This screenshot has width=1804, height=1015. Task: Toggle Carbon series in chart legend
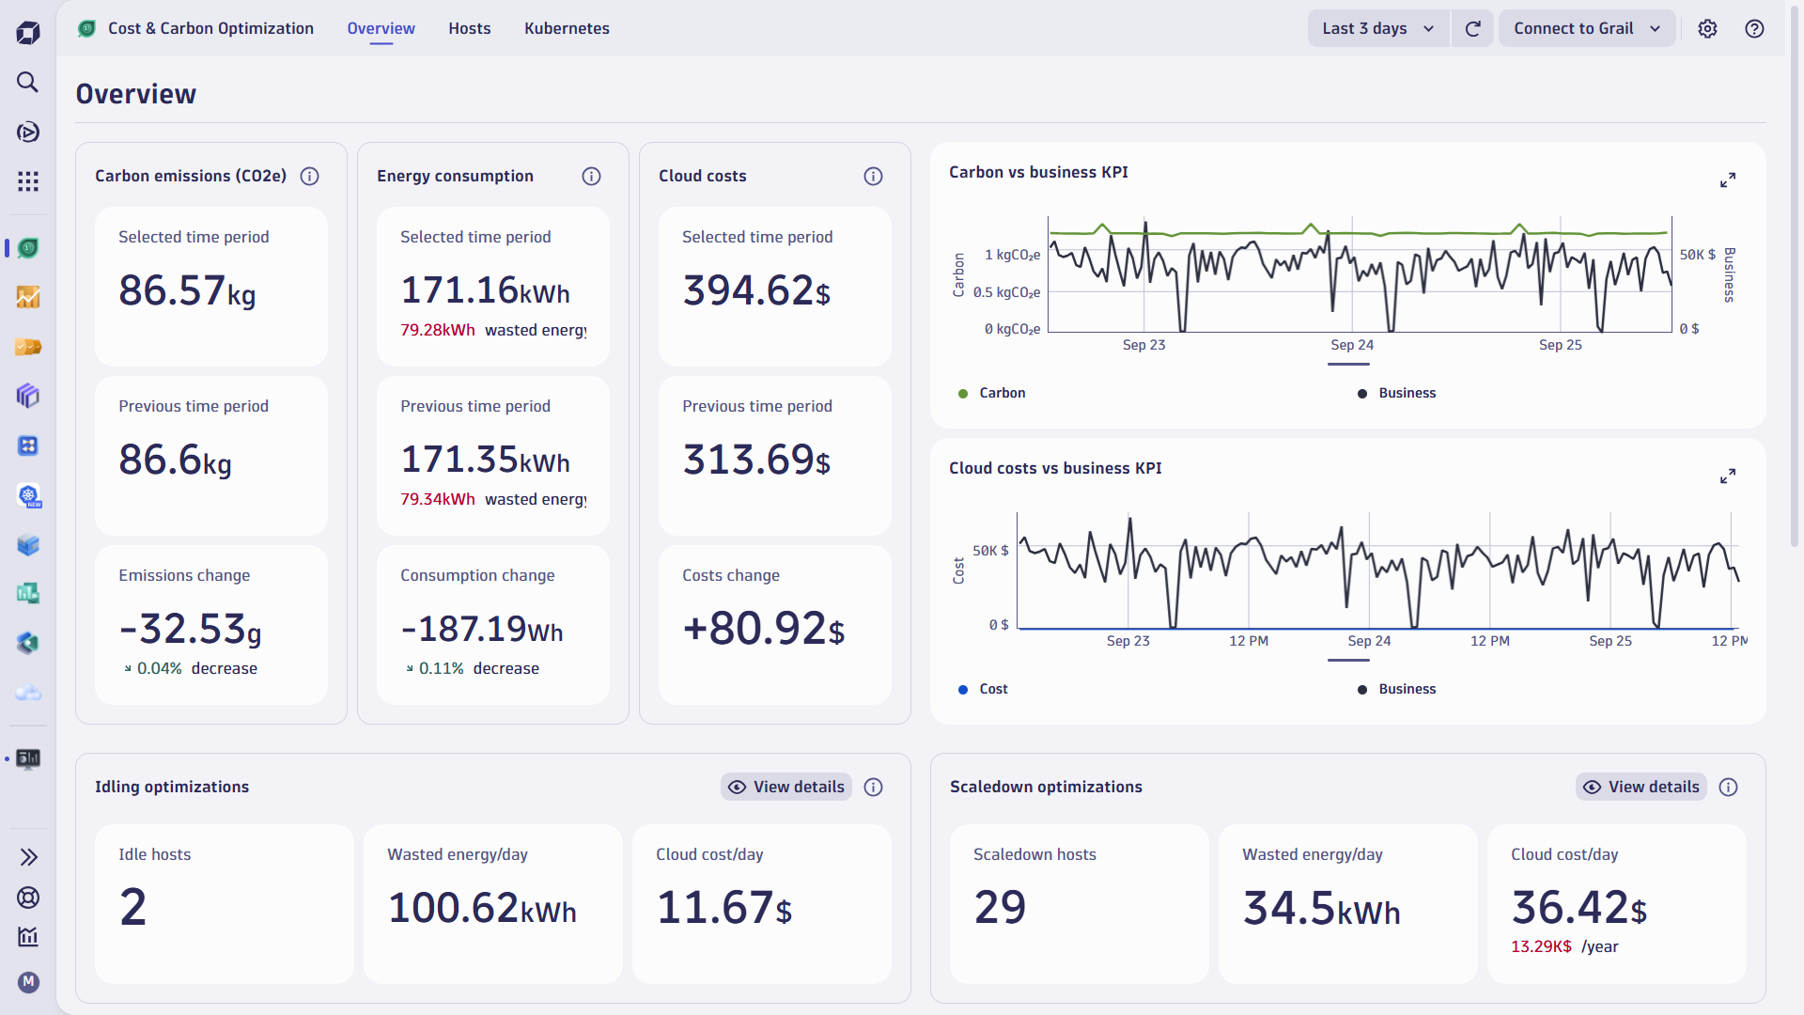992,393
